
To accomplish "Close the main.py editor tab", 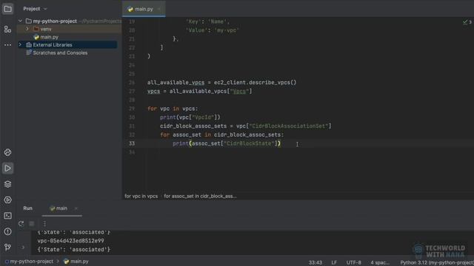I will [x=159, y=9].
